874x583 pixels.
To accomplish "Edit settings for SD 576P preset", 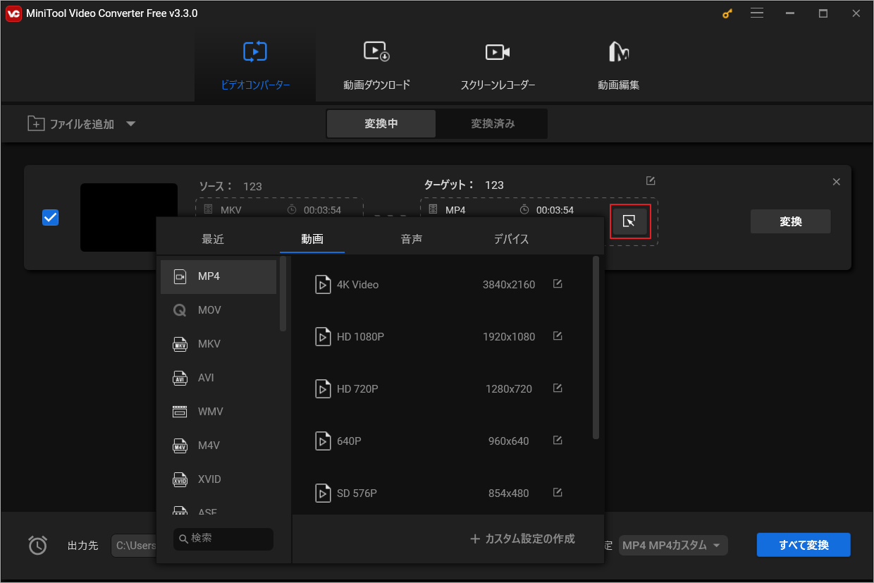I will click(558, 493).
